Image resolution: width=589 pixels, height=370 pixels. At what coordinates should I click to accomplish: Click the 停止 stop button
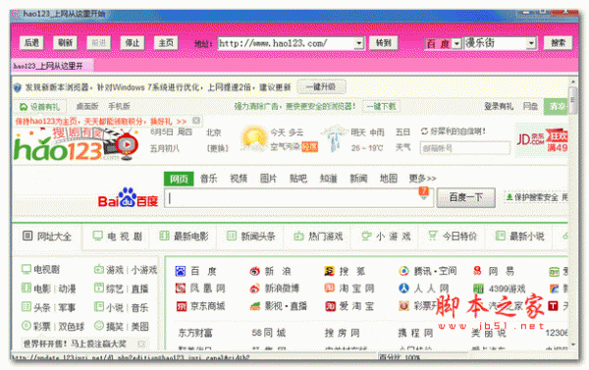(x=133, y=43)
